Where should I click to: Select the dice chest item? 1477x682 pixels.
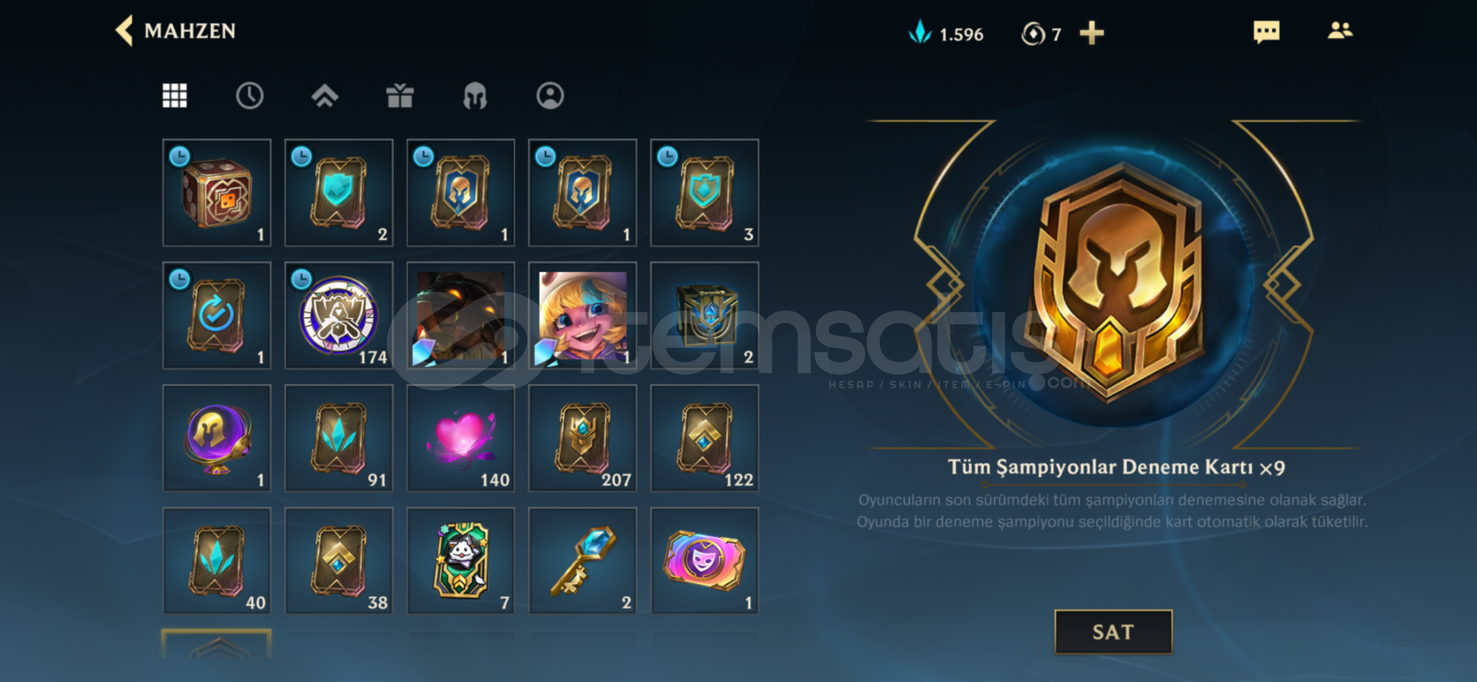(x=217, y=193)
